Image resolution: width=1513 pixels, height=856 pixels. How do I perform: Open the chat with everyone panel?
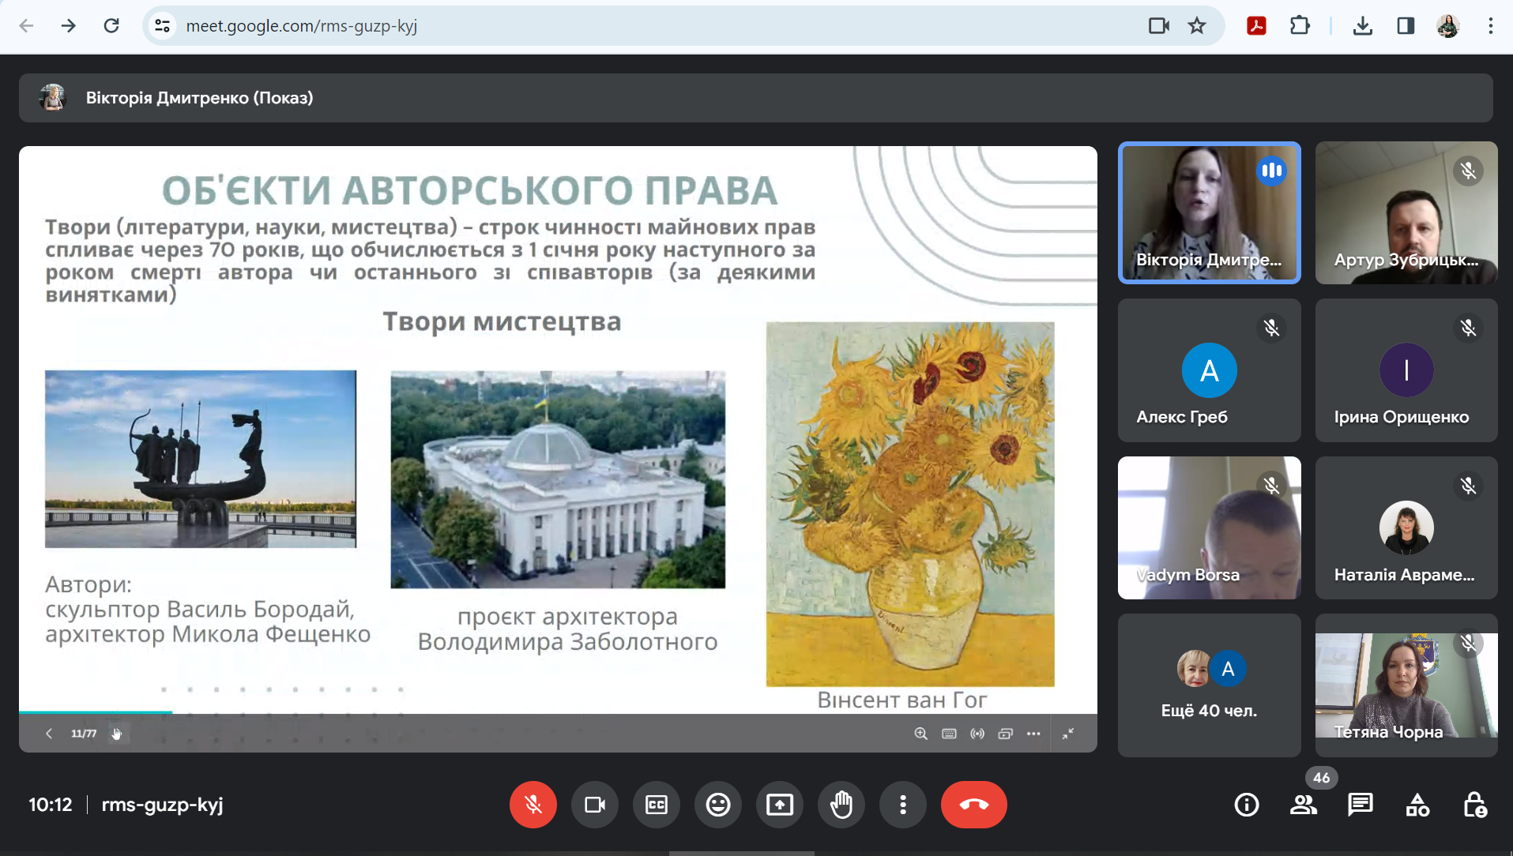[1361, 805]
